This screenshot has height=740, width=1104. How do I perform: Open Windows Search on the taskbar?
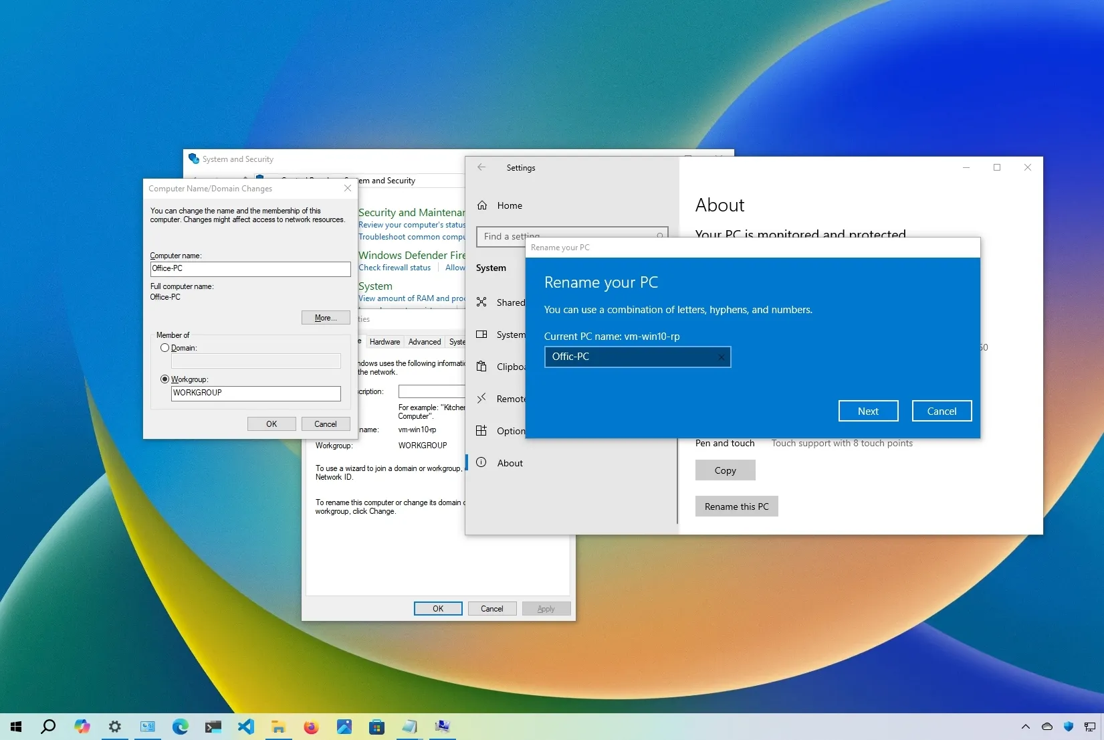point(47,727)
